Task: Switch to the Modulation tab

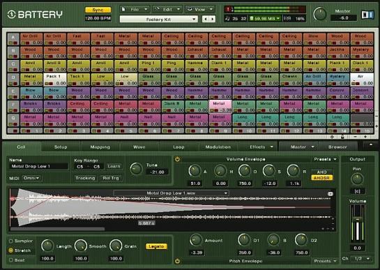Action: pos(218,147)
